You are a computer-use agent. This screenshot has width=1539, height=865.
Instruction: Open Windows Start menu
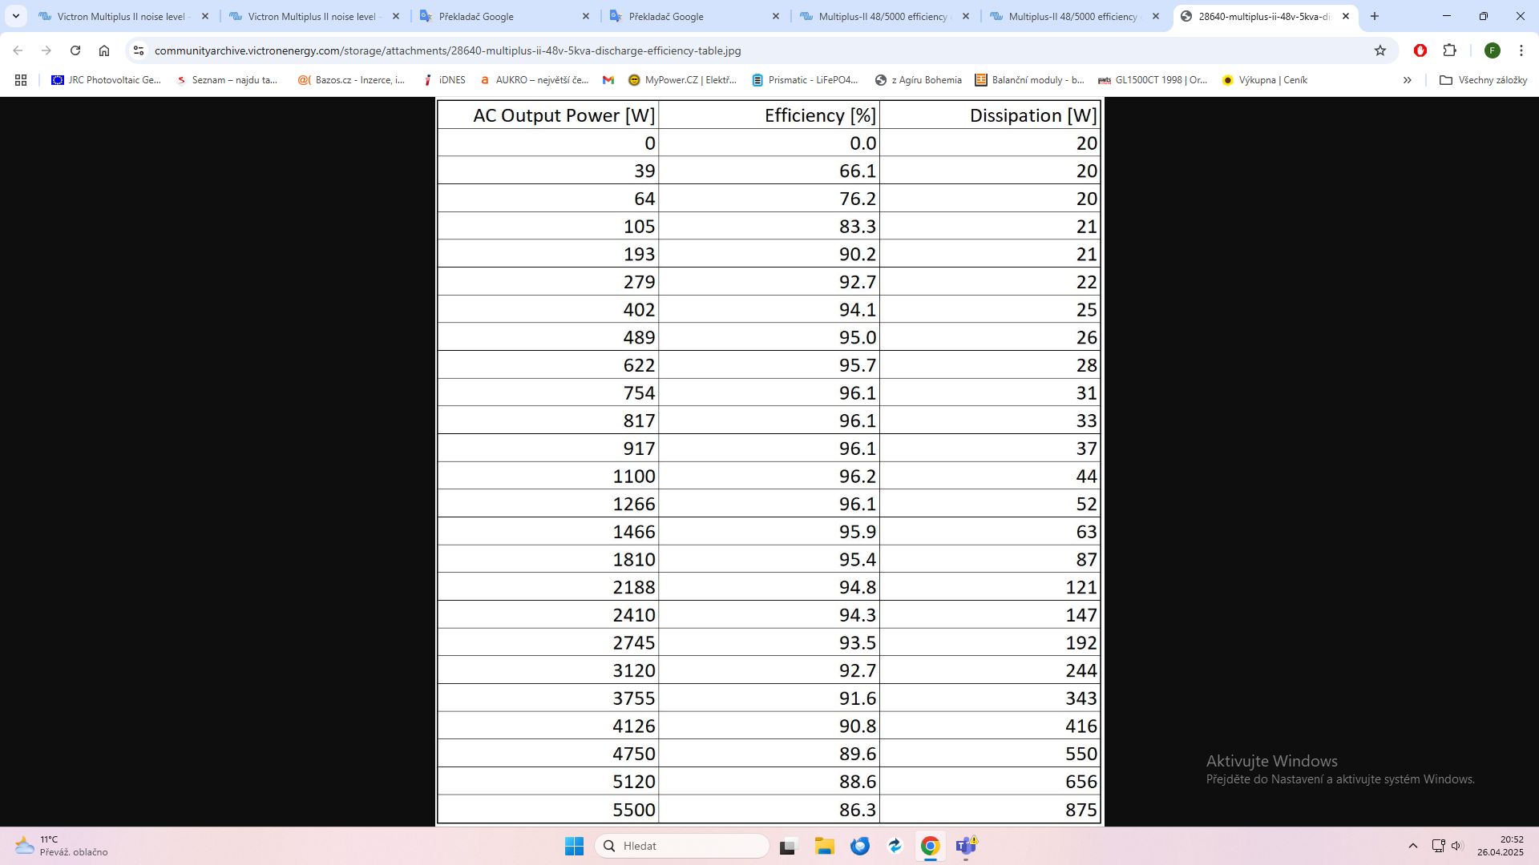(x=574, y=846)
